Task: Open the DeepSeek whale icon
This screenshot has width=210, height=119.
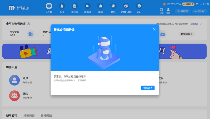Action: [126, 6]
